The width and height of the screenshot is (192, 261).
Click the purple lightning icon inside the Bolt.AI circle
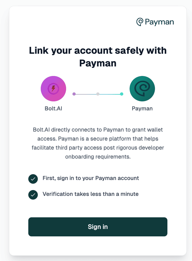(x=53, y=89)
